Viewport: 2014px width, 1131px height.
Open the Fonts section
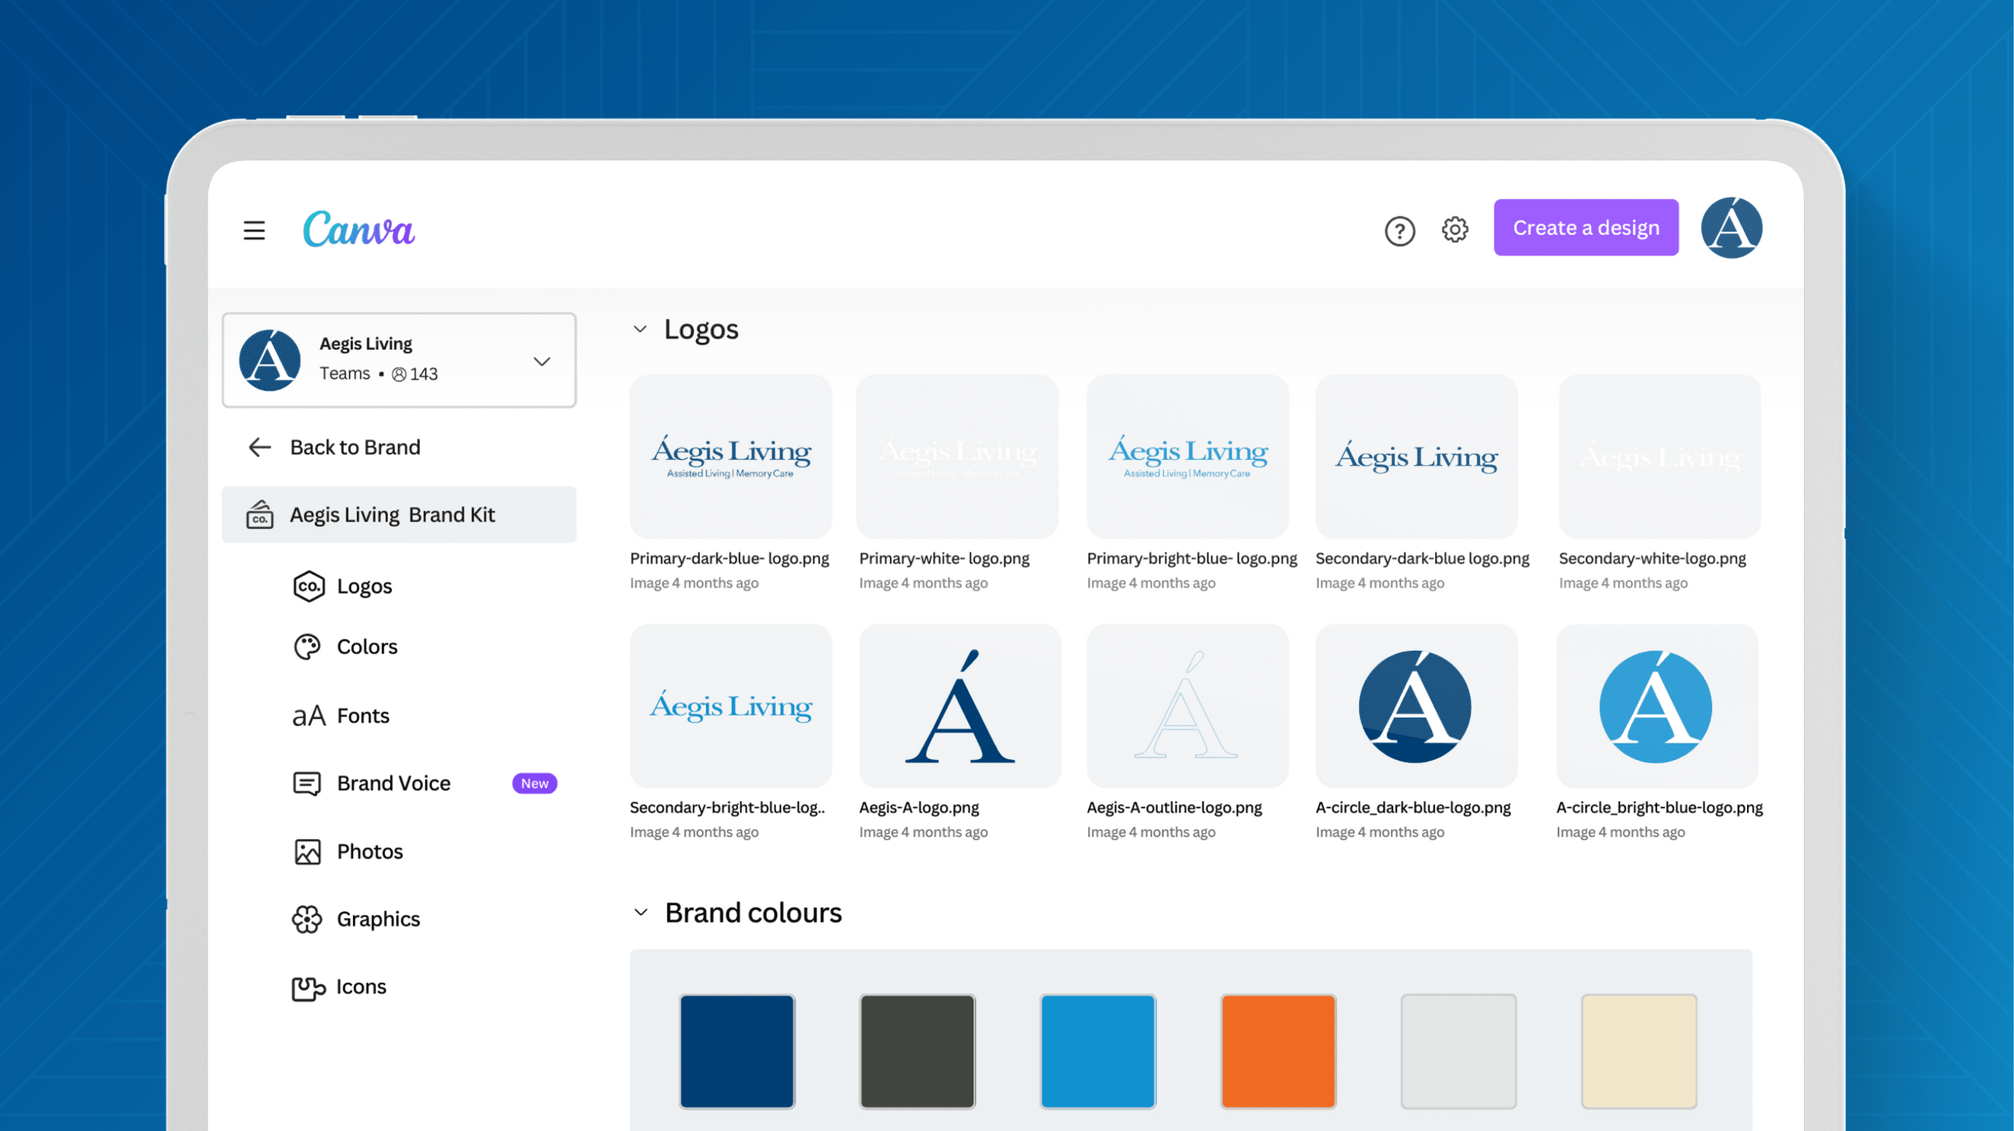[x=363, y=715]
